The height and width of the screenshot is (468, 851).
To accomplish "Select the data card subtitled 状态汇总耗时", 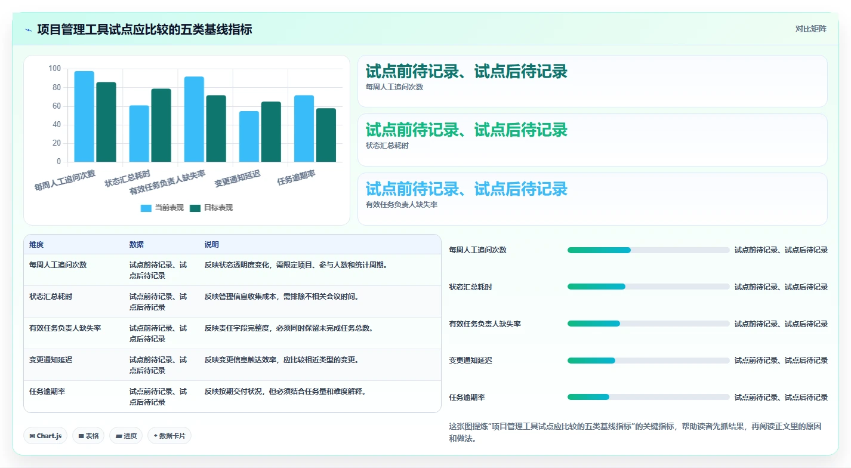I will (x=592, y=140).
